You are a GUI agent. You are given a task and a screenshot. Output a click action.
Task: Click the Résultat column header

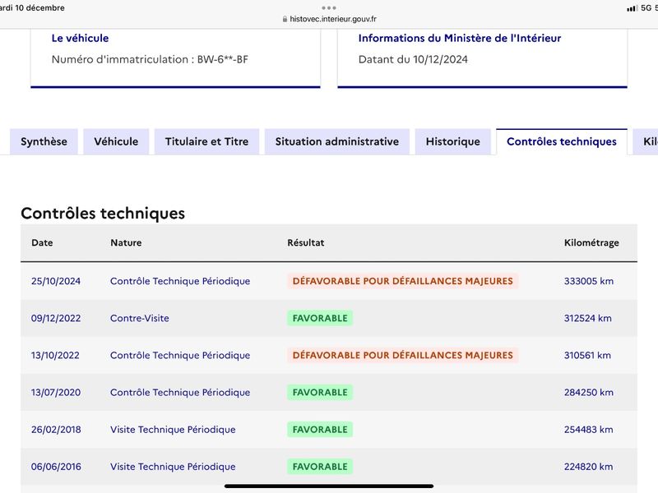pos(305,242)
